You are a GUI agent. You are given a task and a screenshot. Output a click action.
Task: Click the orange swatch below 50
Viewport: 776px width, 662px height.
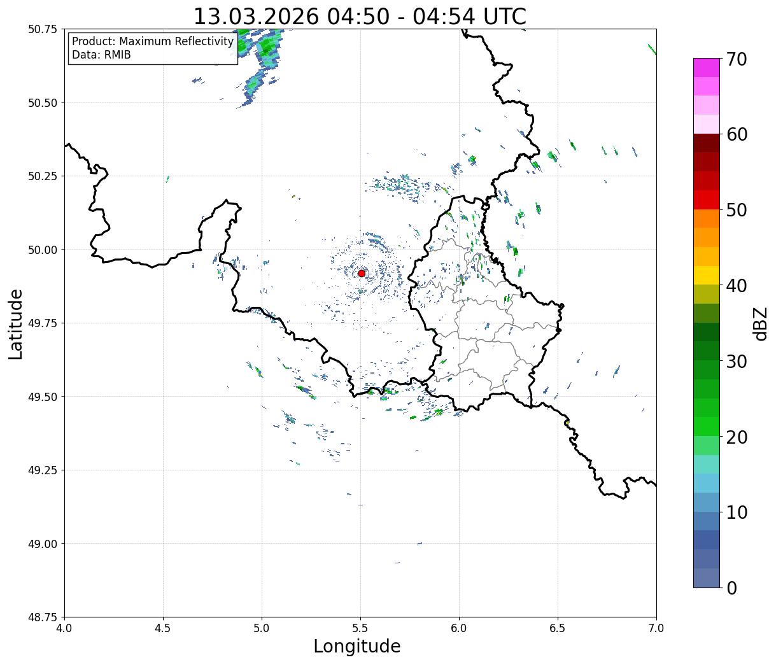tap(707, 218)
